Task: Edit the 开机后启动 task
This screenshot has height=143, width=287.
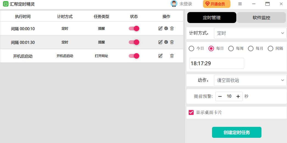Action: [160, 56]
